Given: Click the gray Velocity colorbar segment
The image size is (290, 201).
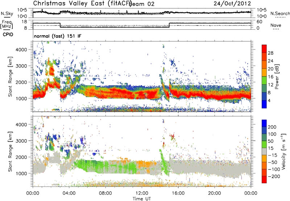Looking at the screenshot, I should click(x=264, y=151).
